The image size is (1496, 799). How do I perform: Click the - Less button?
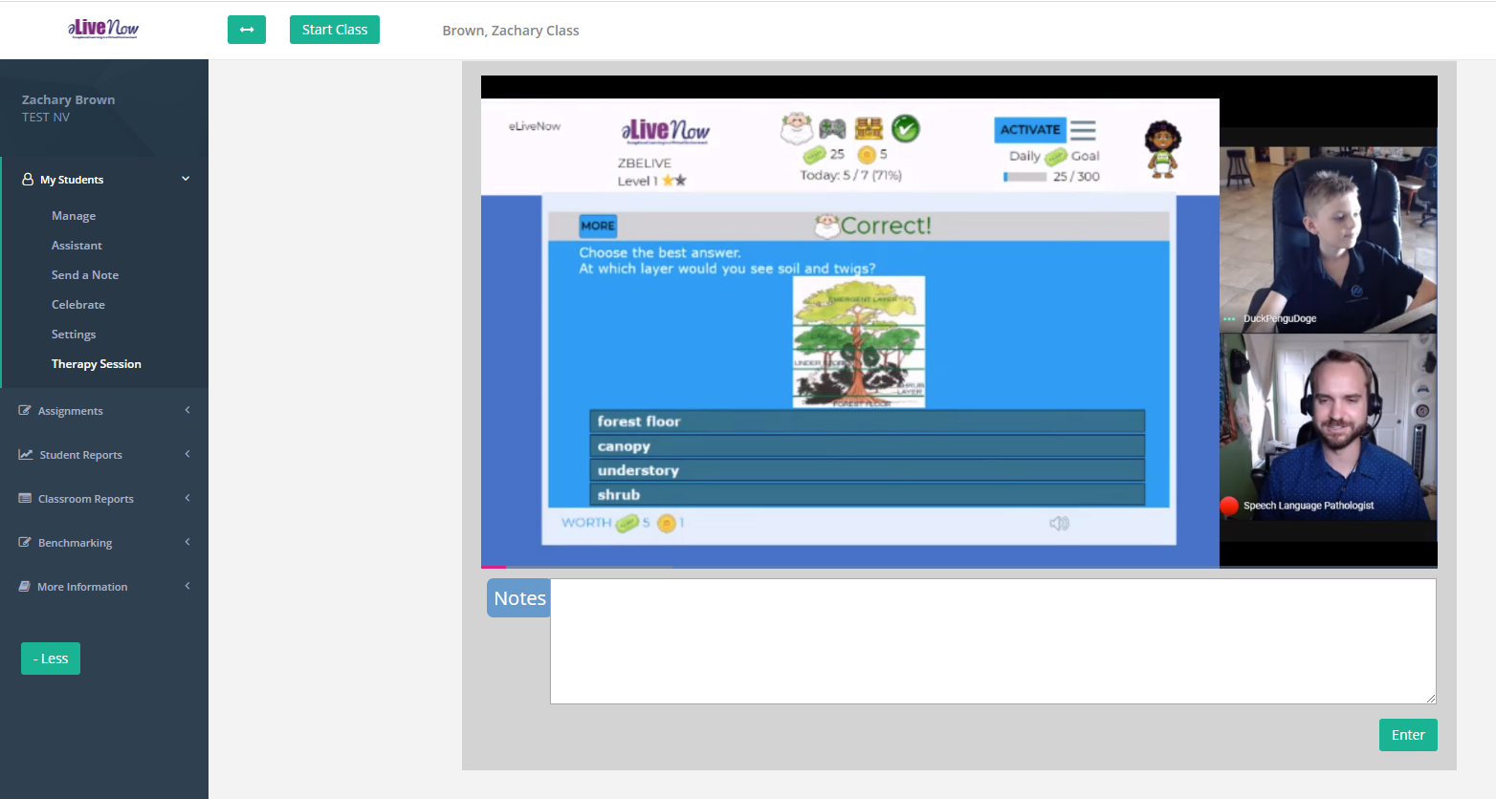coord(51,659)
